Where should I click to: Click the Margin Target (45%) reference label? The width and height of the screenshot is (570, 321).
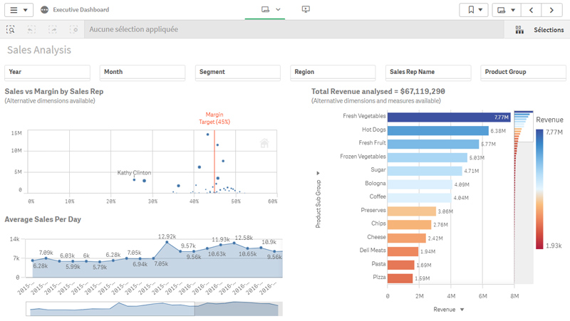pyautogui.click(x=214, y=118)
